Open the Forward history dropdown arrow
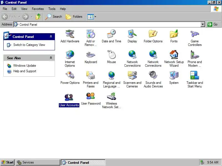222x166 pixels. tap(32, 17)
